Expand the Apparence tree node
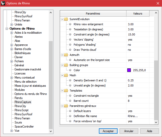162x137 pixels. pos(11,45)
